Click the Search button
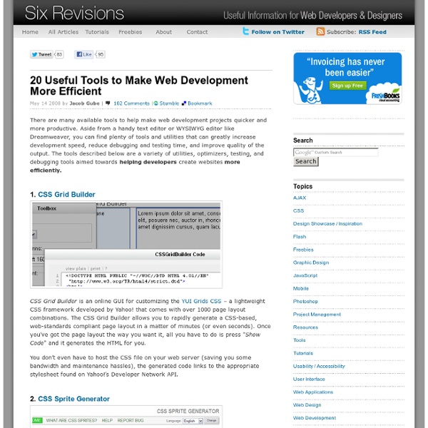This screenshot has height=428, width=428. coord(306,162)
